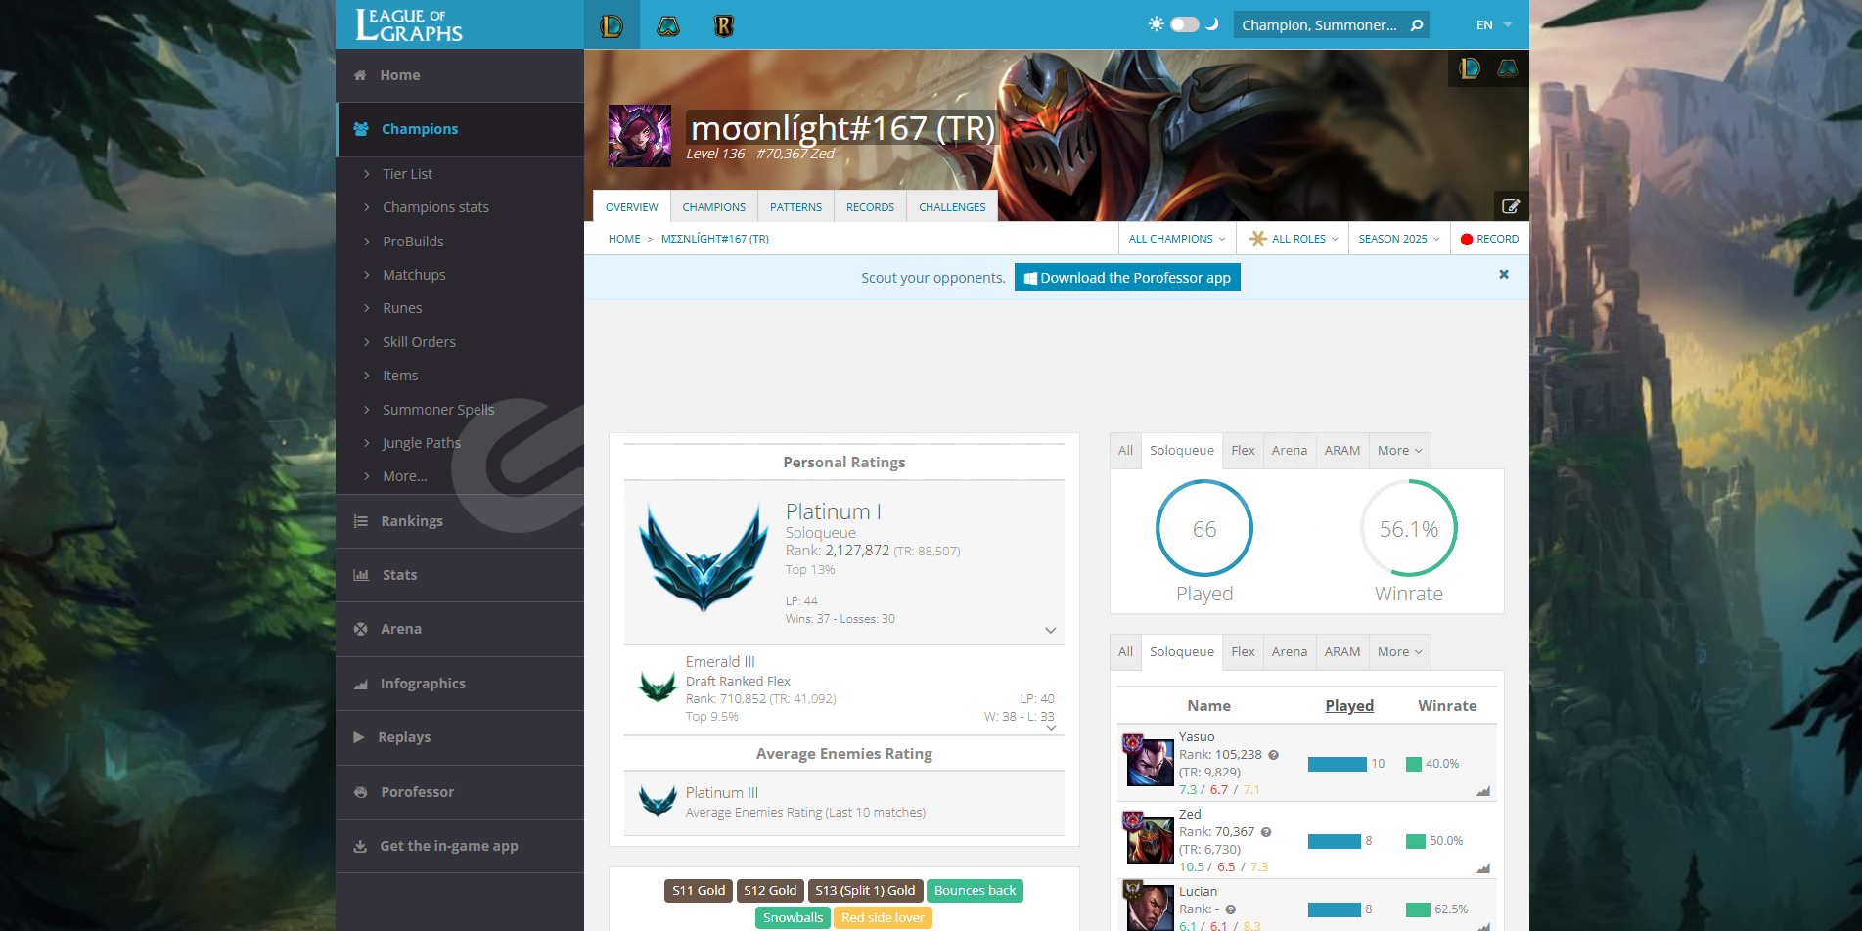
Task: Open More dropdown in champions table panel
Action: (1399, 652)
